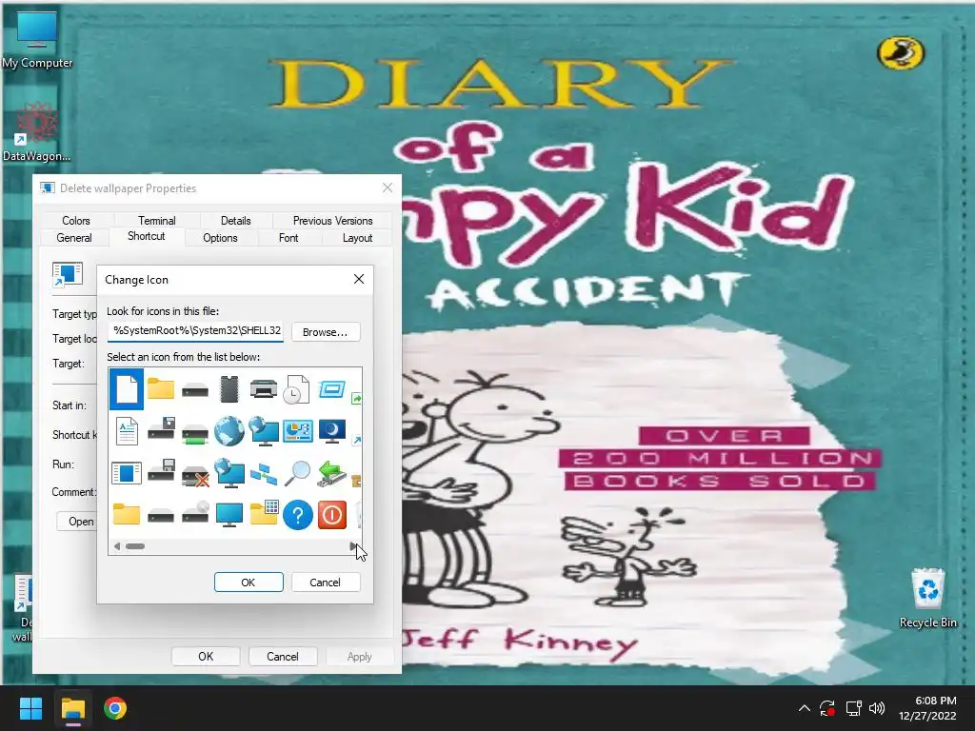This screenshot has height=731, width=975.
Task: Open the Options tab
Action: [220, 238]
